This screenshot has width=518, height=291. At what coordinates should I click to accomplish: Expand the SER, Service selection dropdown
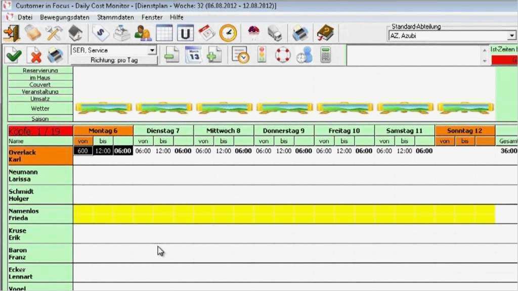point(152,51)
